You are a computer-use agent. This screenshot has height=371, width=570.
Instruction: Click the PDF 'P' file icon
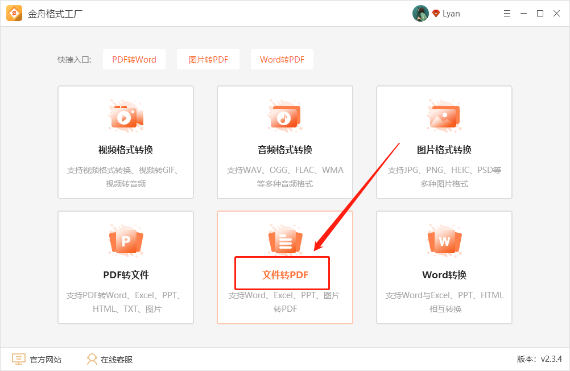(x=126, y=241)
